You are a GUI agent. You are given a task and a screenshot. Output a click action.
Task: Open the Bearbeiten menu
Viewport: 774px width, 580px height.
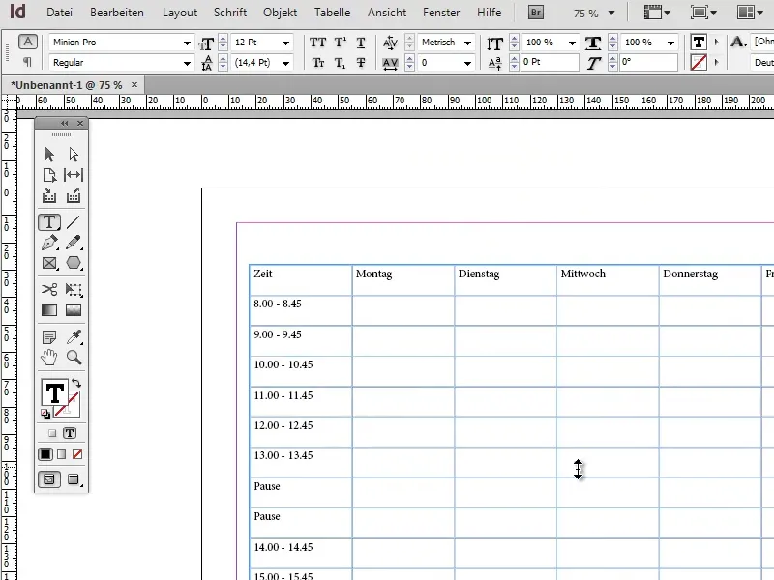point(117,13)
